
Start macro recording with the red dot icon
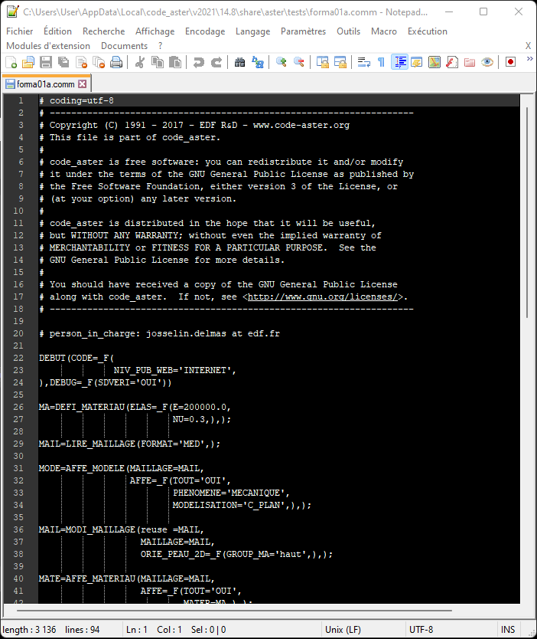[x=510, y=62]
